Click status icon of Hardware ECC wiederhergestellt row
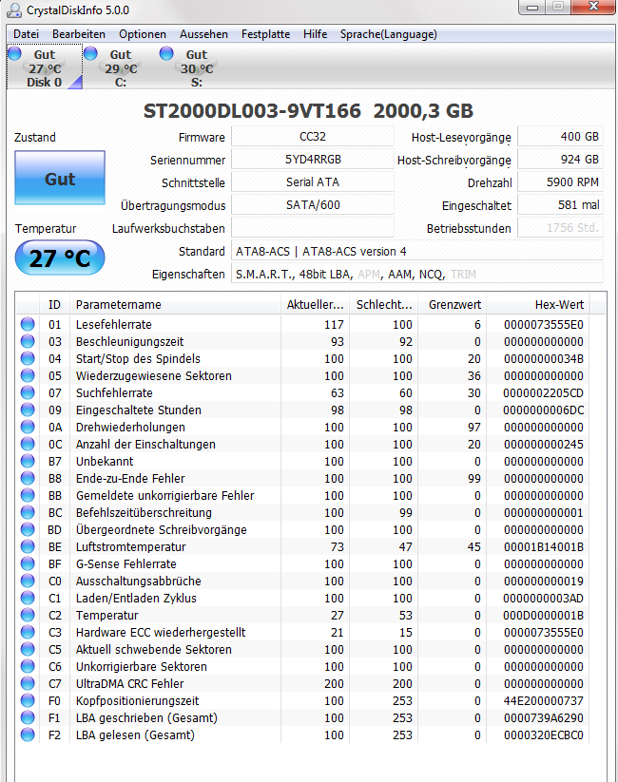Viewport: 618px width, 782px height. [28, 632]
